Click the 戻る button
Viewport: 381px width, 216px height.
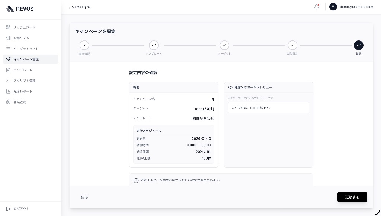tap(84, 197)
